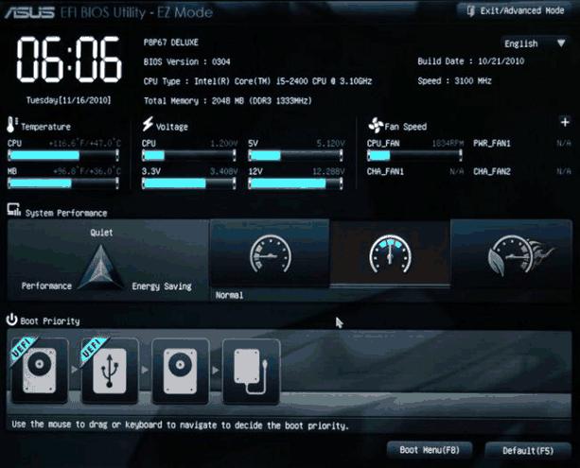
Task: Select the first UEFI hard disk boot device
Action: tap(40, 371)
